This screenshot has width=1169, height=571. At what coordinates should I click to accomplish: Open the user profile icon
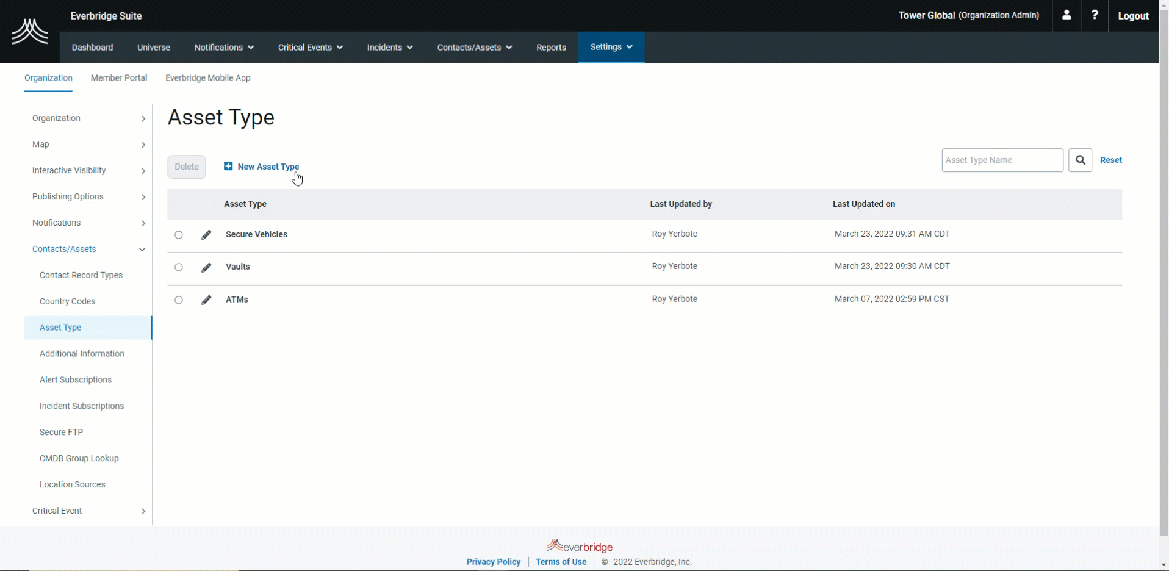[x=1066, y=15]
